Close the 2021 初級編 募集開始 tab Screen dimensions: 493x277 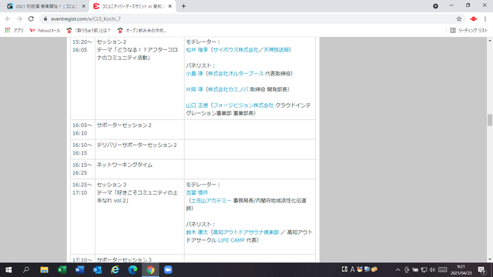(84, 6)
